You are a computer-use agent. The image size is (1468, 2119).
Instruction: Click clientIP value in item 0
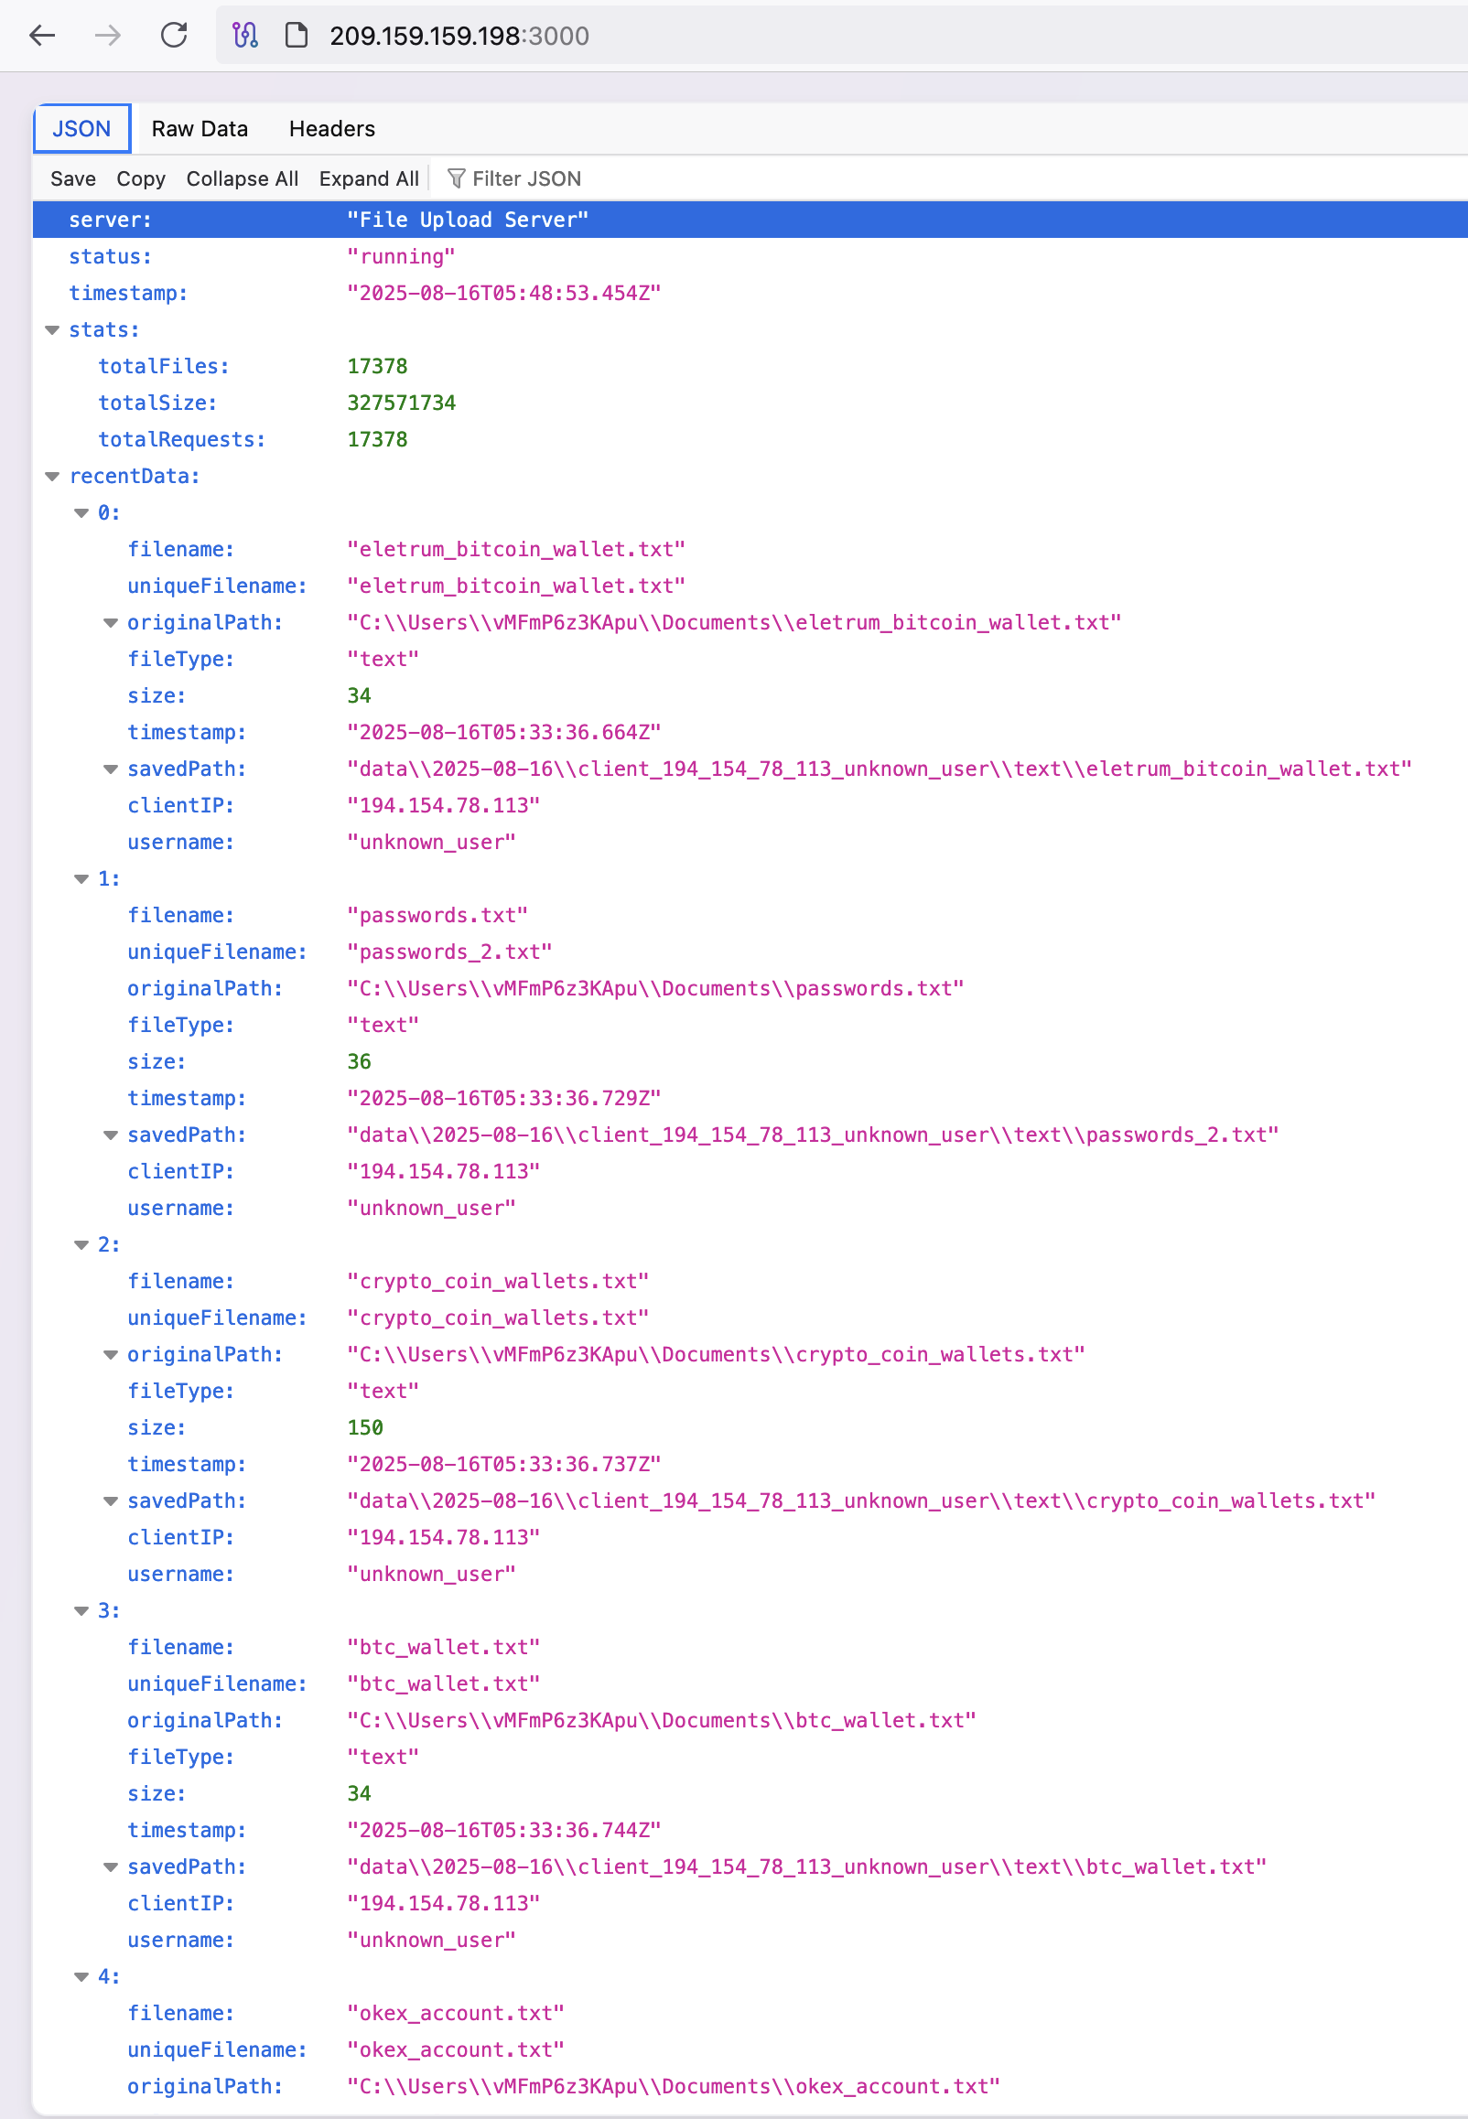[x=443, y=805]
